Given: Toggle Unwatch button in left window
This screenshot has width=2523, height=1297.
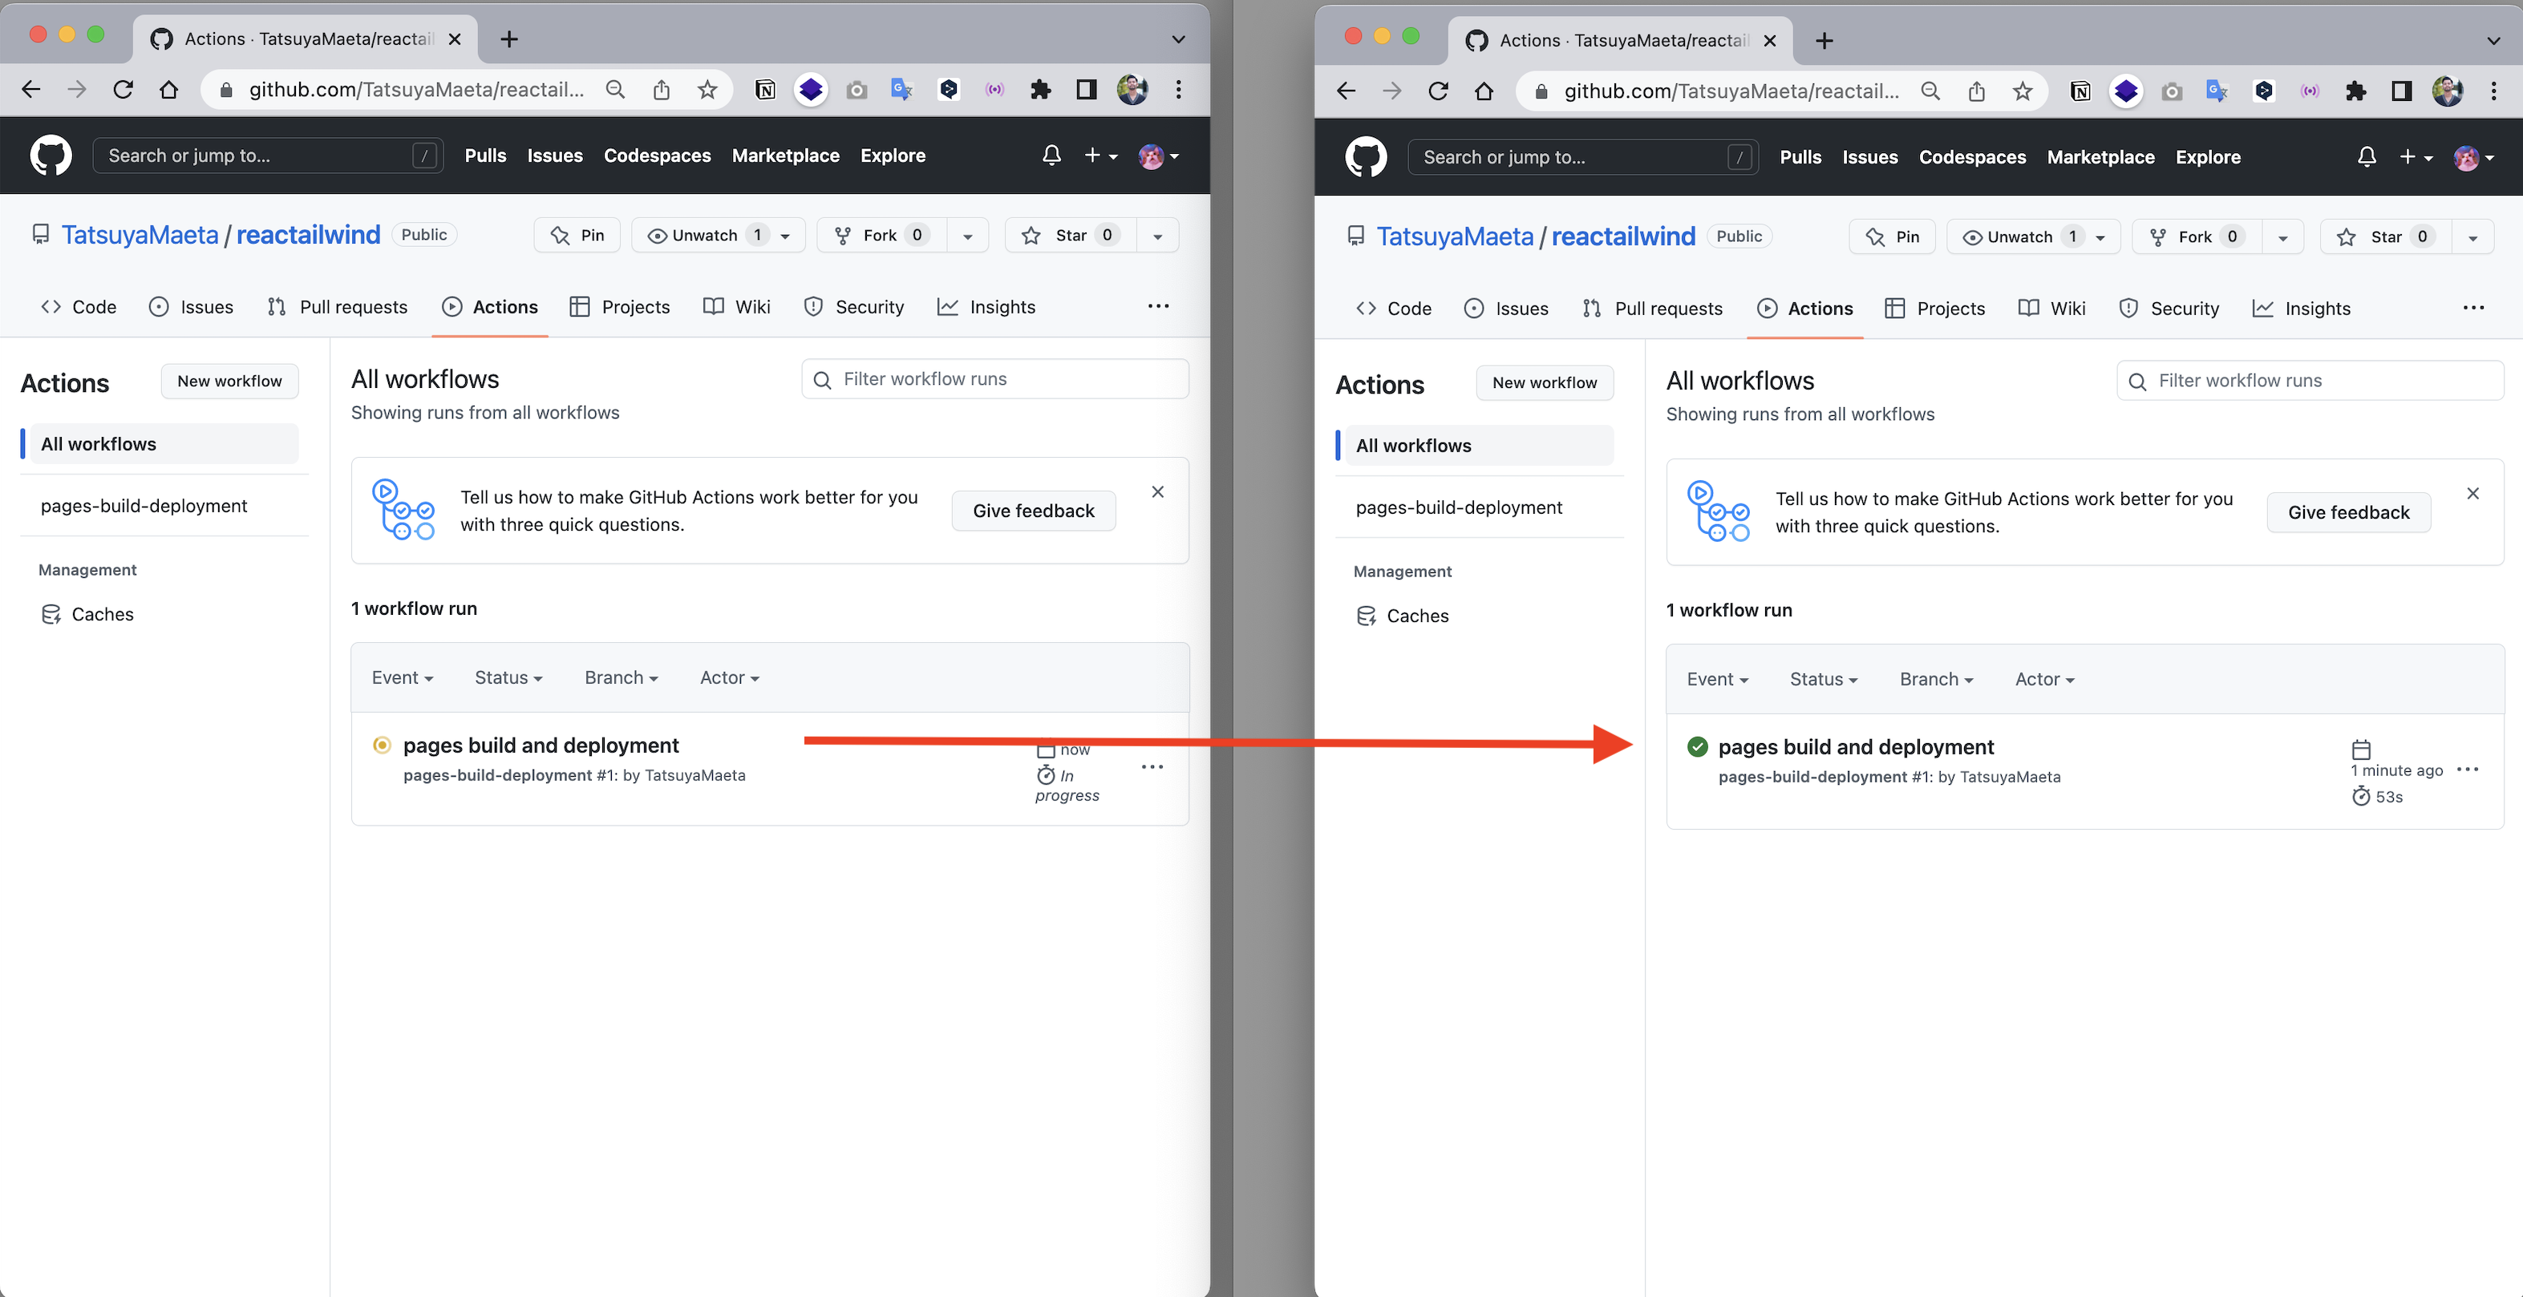Looking at the screenshot, I should 704,235.
